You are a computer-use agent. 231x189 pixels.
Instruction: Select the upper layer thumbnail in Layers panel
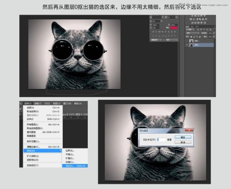coord(192,40)
